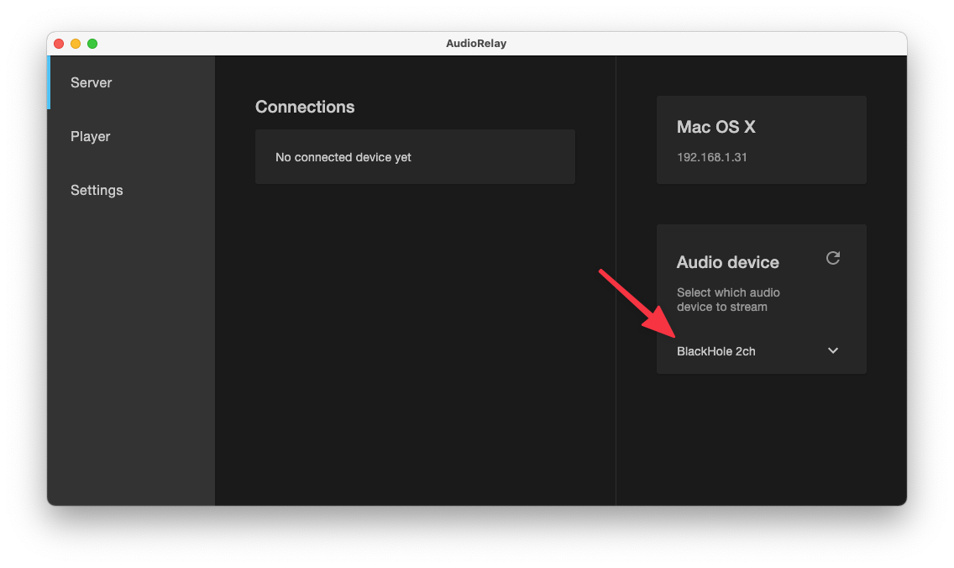This screenshot has height=568, width=954.
Task: Click the Audio device heading
Action: tap(728, 262)
